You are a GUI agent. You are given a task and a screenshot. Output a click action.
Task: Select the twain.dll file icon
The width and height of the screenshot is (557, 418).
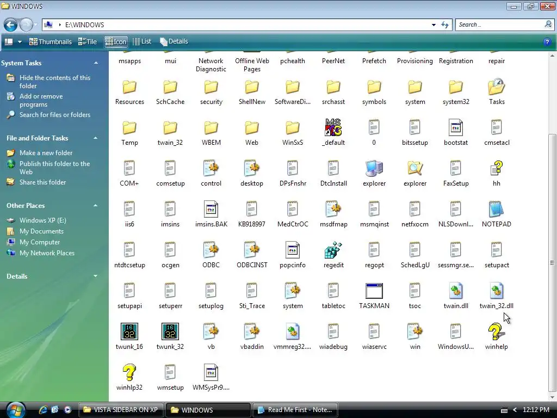456,291
